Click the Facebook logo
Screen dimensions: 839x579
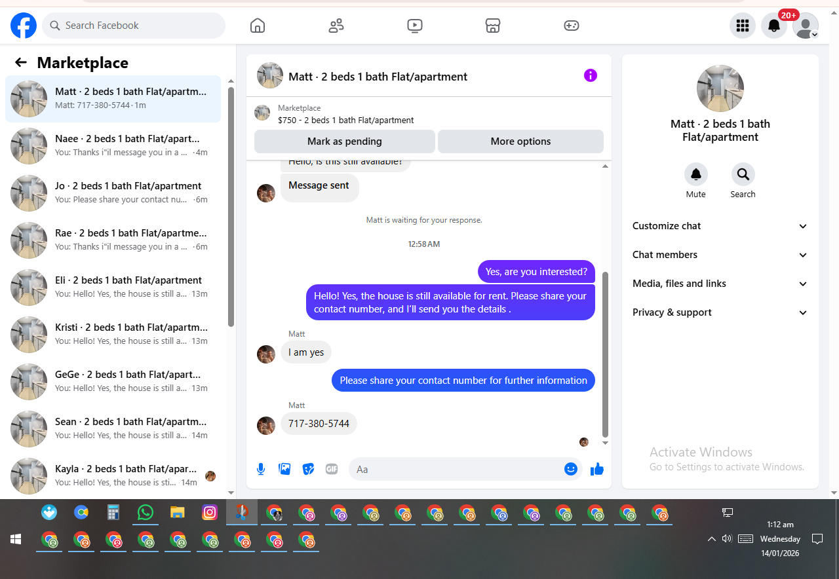point(24,26)
